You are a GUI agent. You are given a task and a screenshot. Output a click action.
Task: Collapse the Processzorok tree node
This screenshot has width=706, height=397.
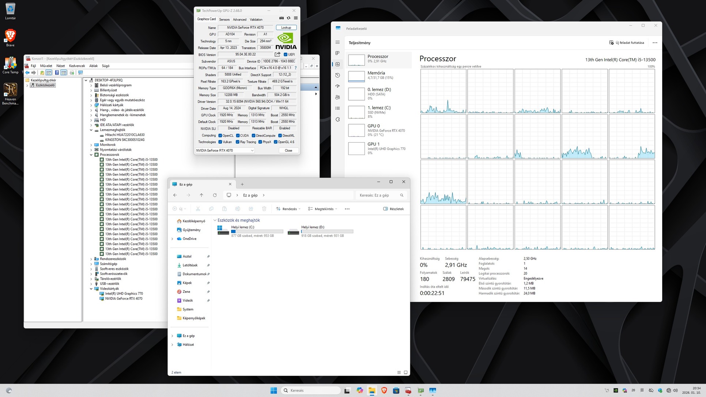click(91, 155)
